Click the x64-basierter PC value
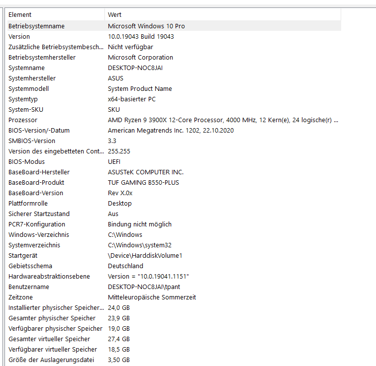This screenshot has width=376, height=366. (132, 99)
